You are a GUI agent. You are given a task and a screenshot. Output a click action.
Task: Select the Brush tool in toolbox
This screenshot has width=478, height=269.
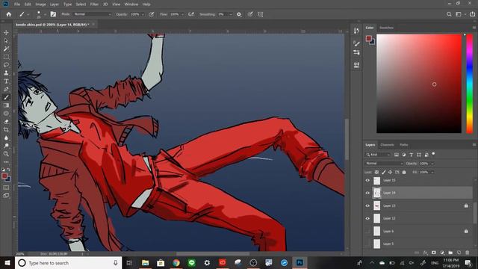pyautogui.click(x=6, y=97)
